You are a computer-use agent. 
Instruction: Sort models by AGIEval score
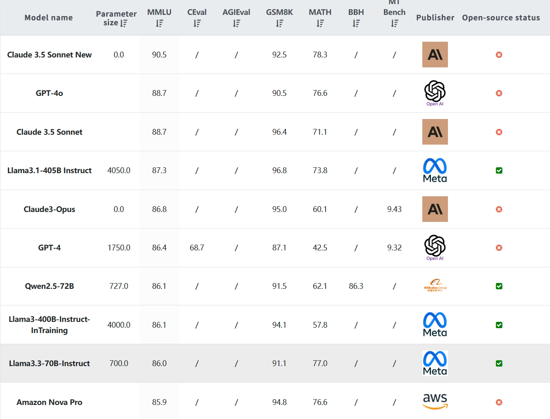236,24
